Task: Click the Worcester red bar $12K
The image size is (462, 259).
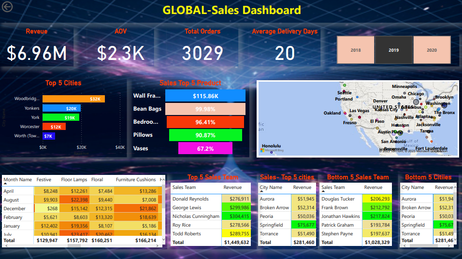Action: pyautogui.click(x=54, y=127)
